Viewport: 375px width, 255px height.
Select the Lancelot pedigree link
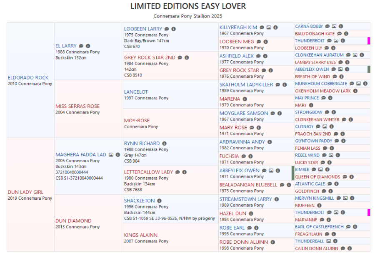(x=136, y=92)
